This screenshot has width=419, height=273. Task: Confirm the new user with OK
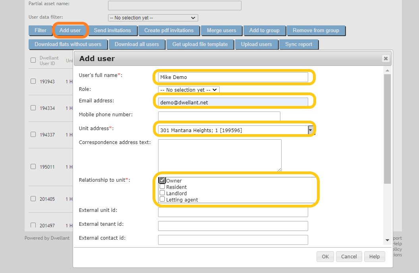(325, 256)
